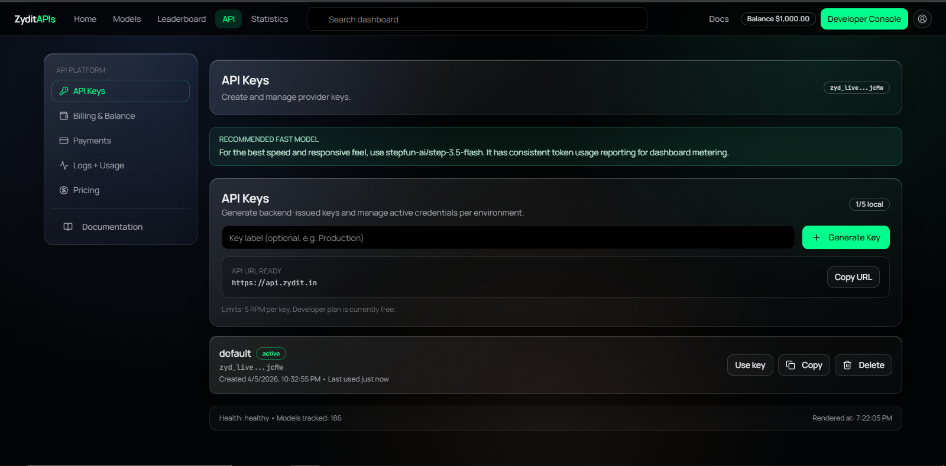Switch to the Leaderboard tab
946x466 pixels.
[x=182, y=19]
